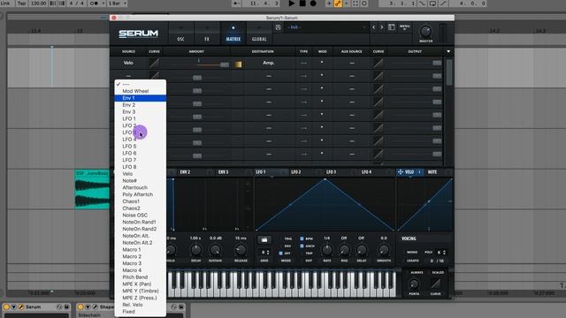Select Pitch Bend from source menu

click(x=140, y=276)
